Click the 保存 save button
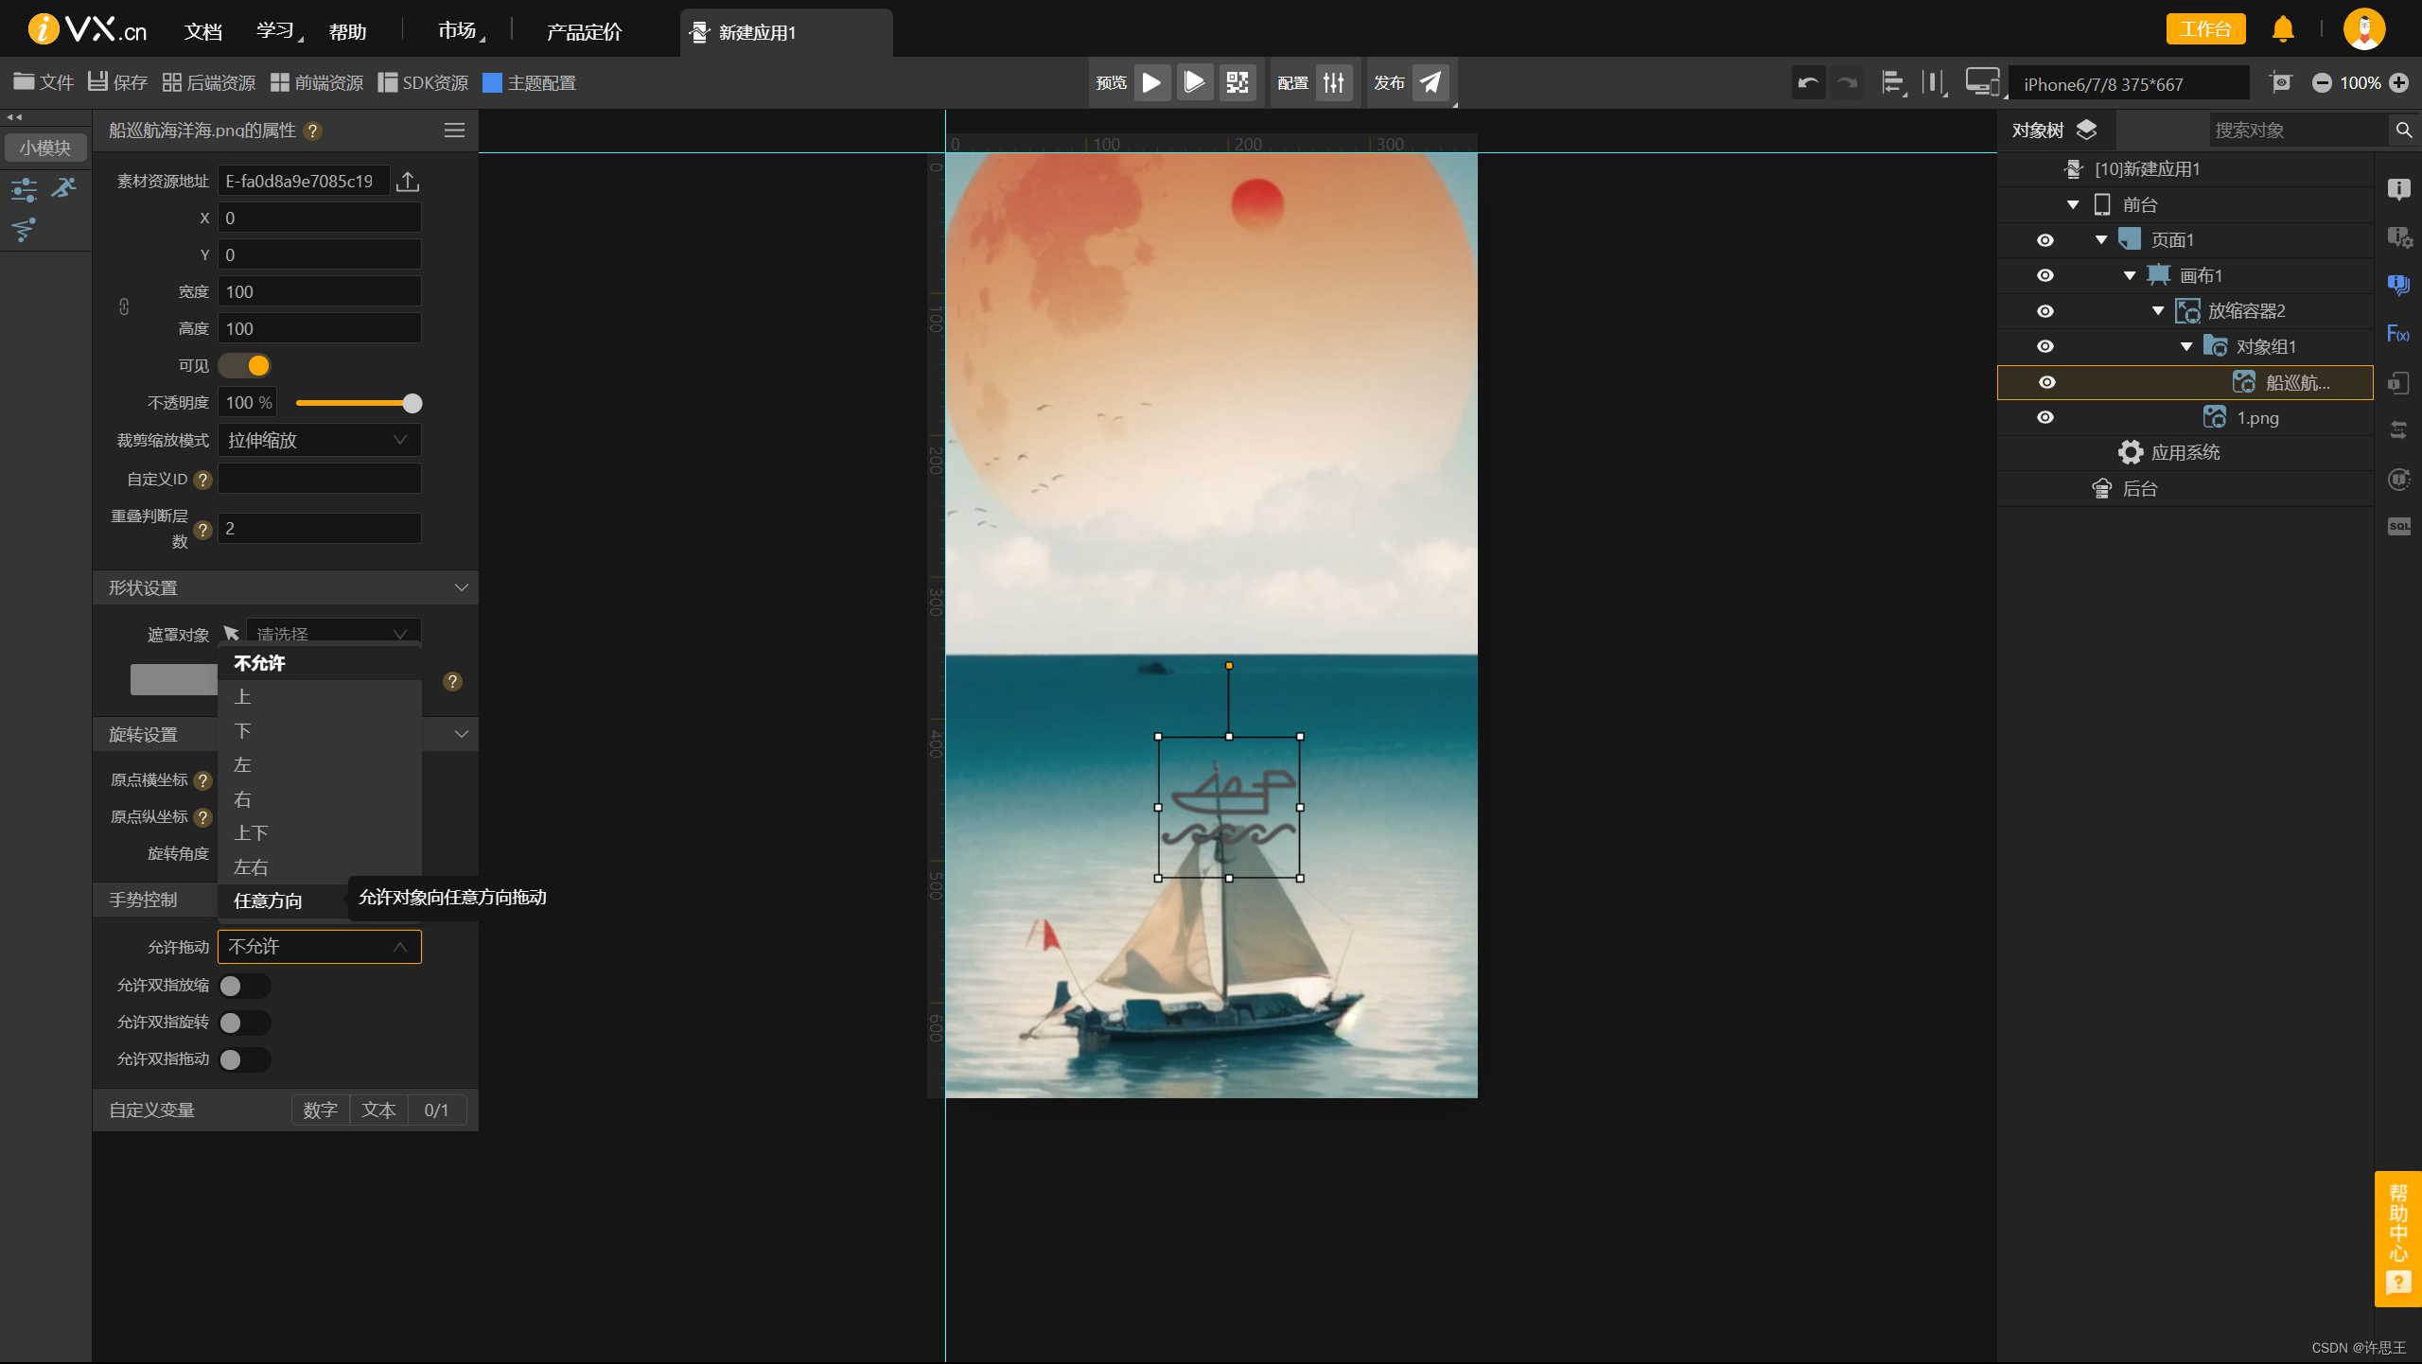Screen dimensions: 2422x1364 pyautogui.click(x=118, y=83)
